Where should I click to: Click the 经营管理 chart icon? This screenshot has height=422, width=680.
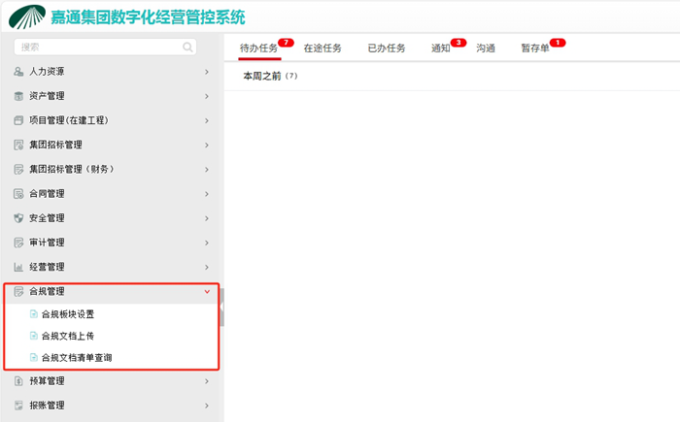[18, 267]
